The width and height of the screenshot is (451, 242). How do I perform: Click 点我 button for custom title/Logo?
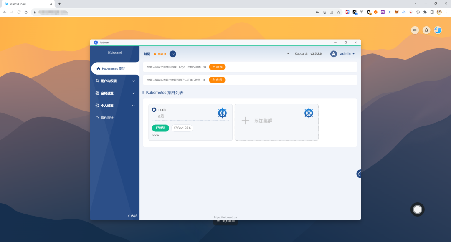pos(217,67)
